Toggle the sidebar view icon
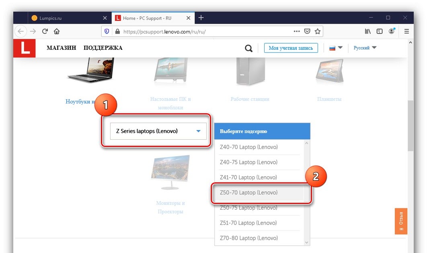The image size is (427, 253). 379,31
